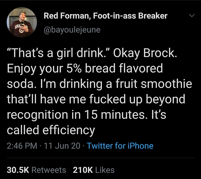
Task: View the 30.5K retweet count
Action: [x=18, y=170]
